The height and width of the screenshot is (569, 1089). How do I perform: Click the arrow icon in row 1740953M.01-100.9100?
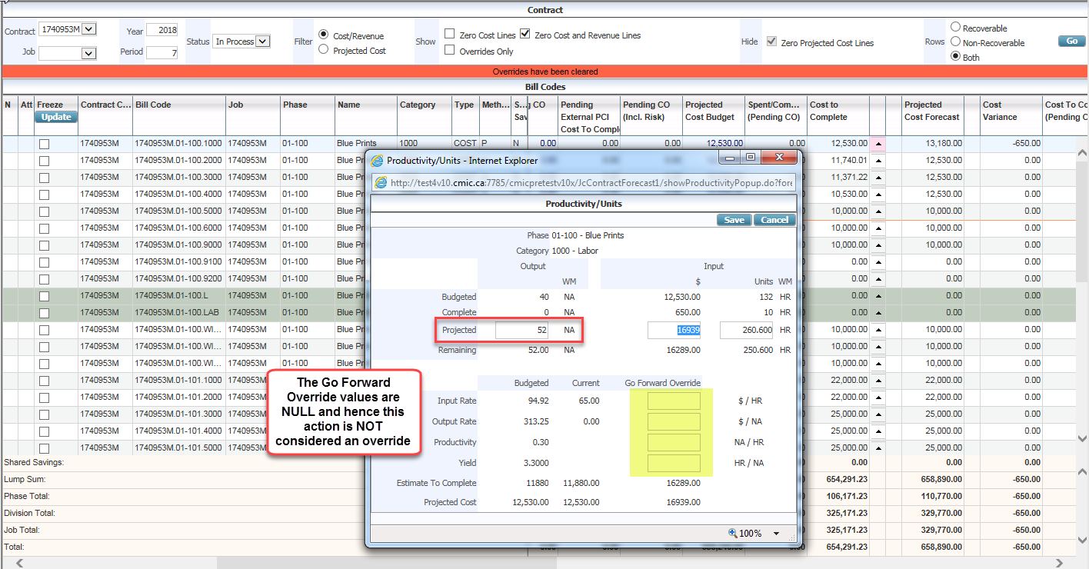pos(878,261)
